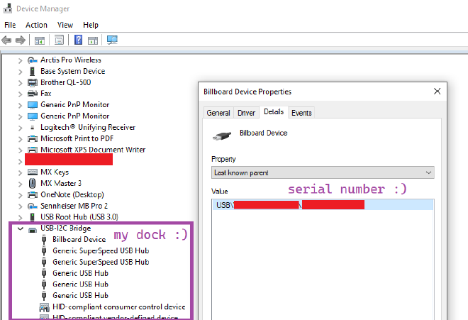This screenshot has height=320, width=468.
Task: Click the Microsoft Print to PDF icon
Action: (32, 138)
